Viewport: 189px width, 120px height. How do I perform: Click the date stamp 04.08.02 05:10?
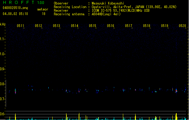tap(15, 14)
